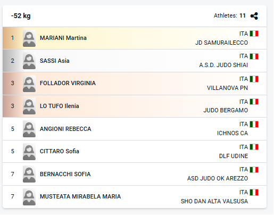
Task: Click Italy flag in SASSI Asia row
Action: click(254, 56)
